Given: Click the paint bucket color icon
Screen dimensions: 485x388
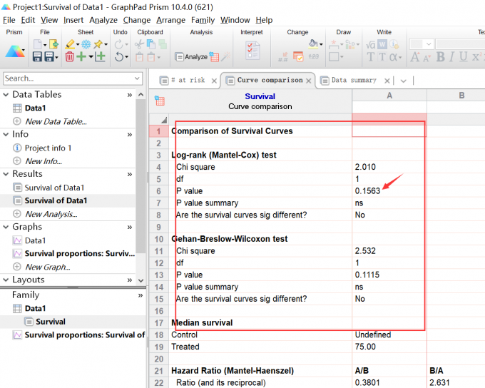Looking at the screenshot, I should pyautogui.click(x=313, y=44).
